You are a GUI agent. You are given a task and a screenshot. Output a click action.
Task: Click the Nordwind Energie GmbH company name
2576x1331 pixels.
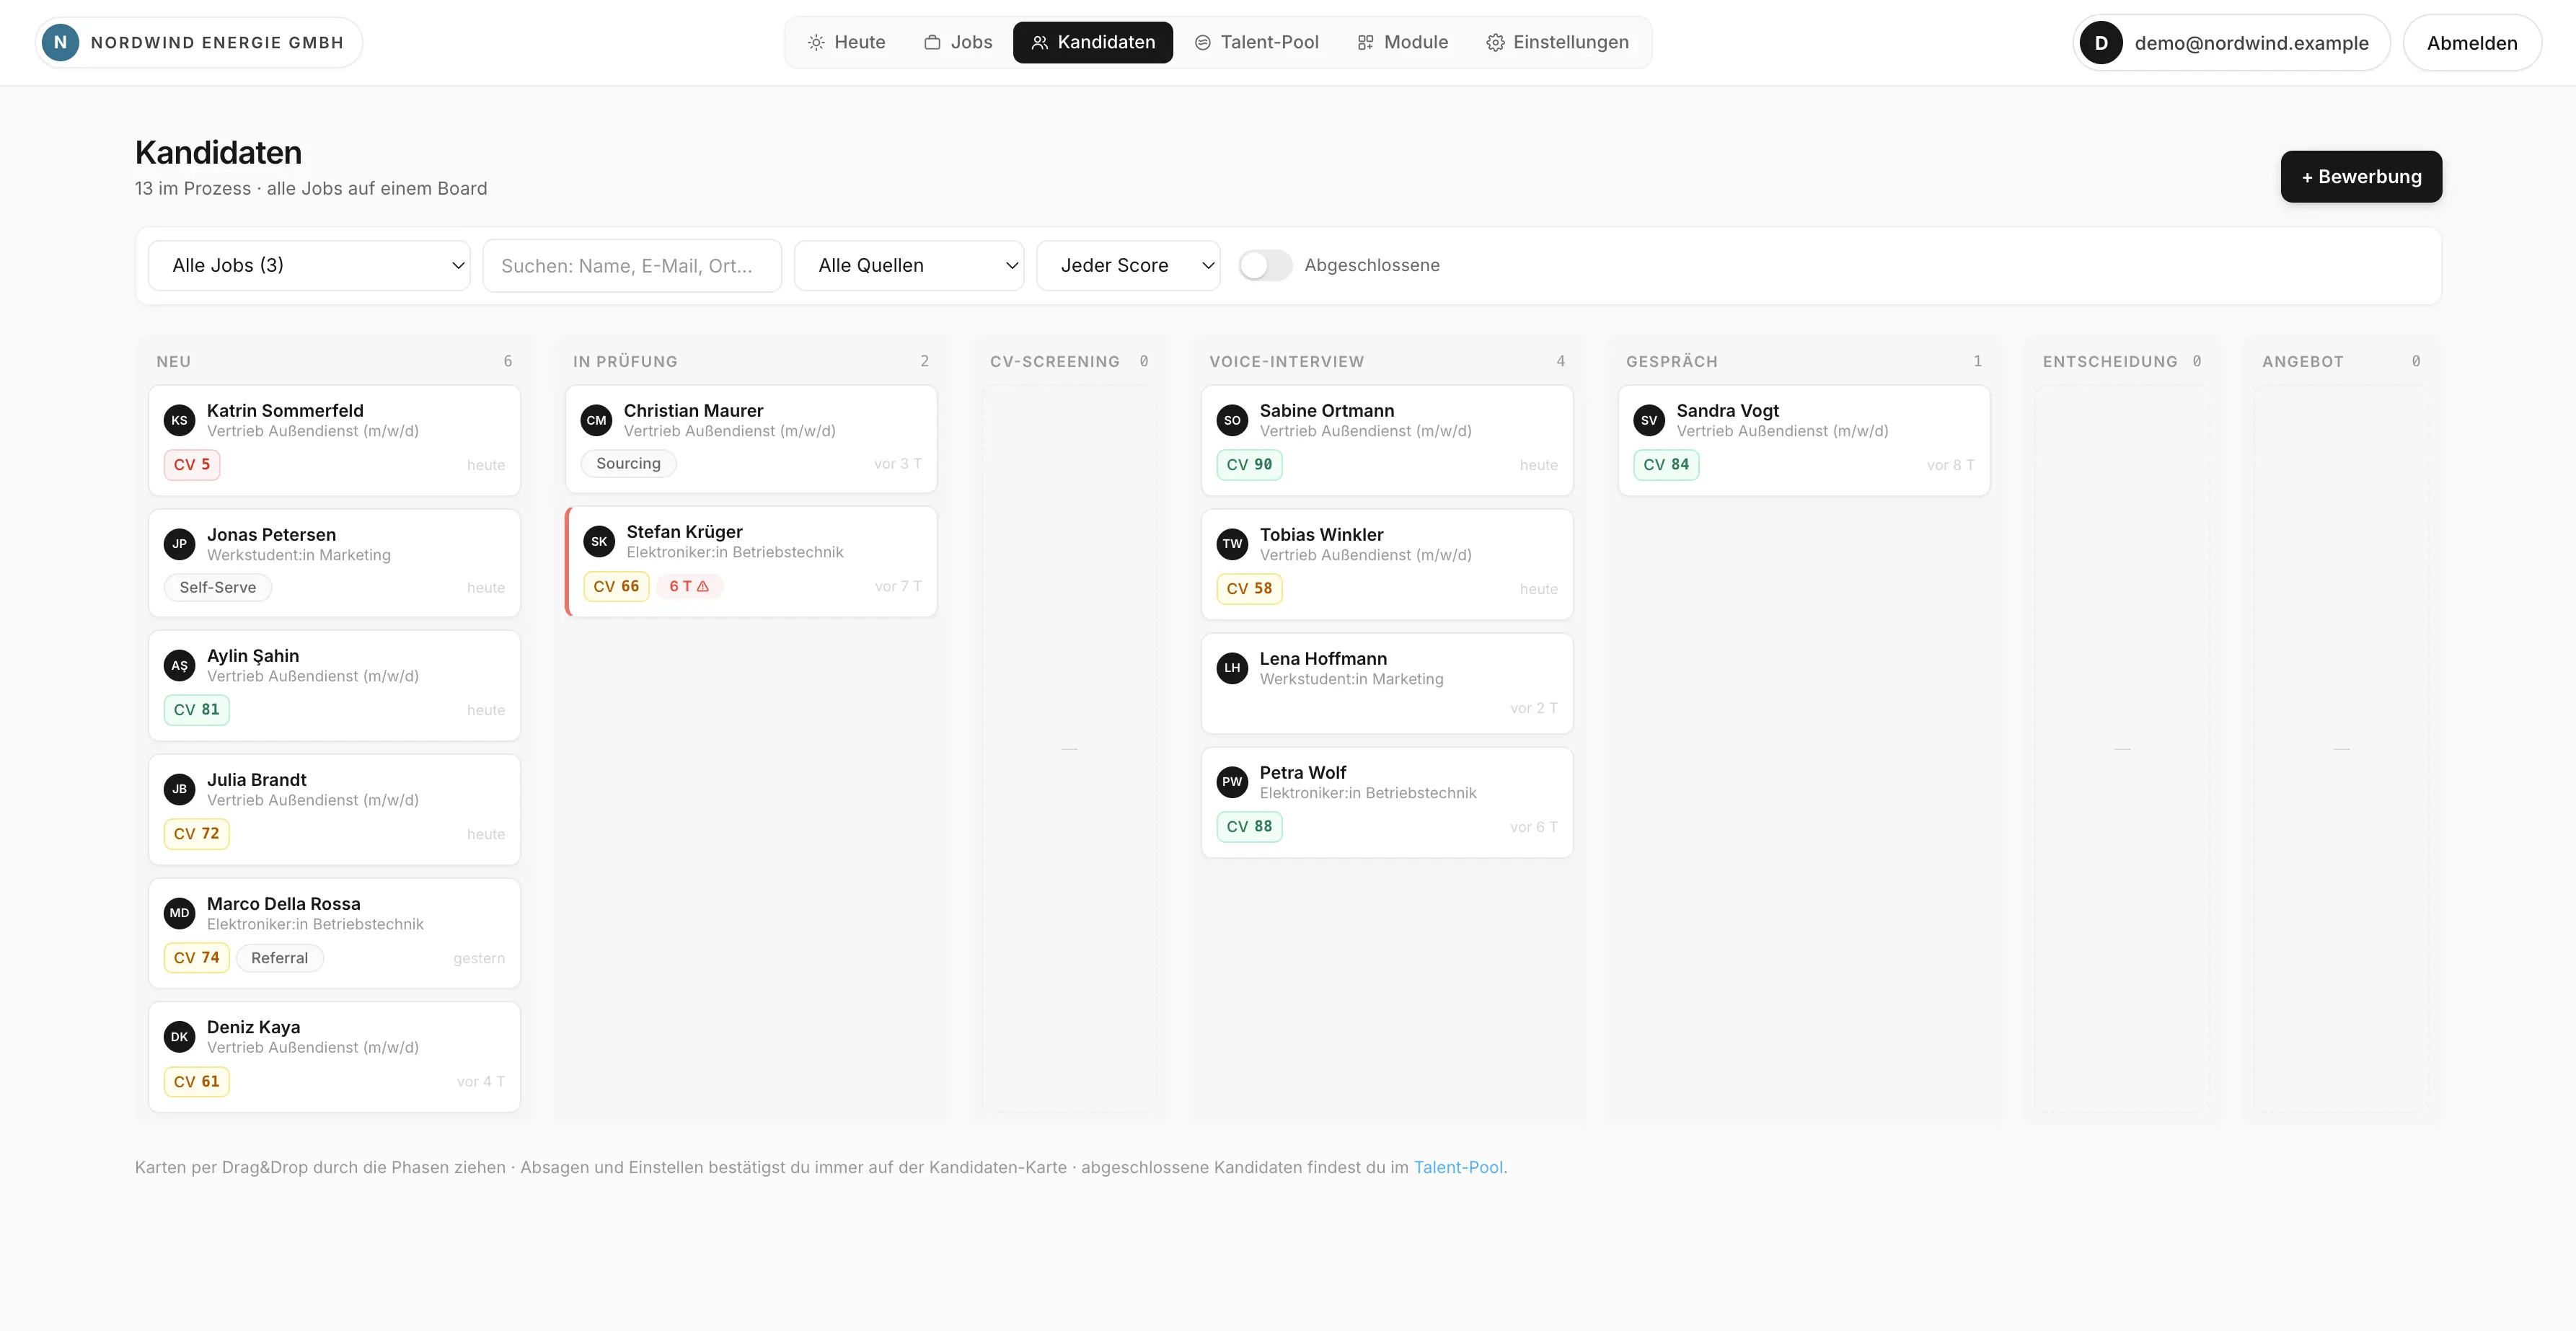(x=217, y=42)
